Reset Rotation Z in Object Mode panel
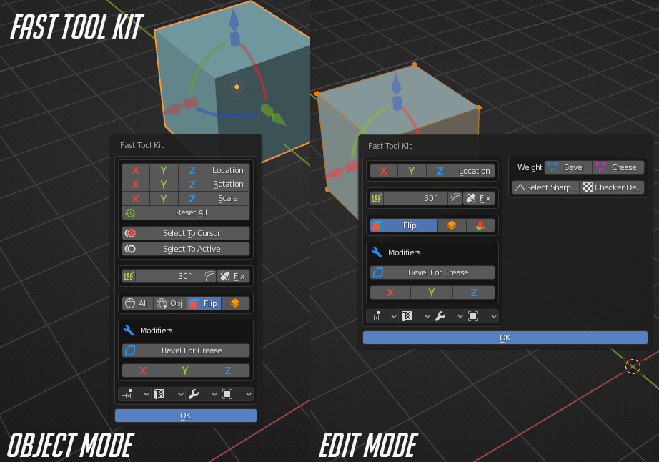 192,184
